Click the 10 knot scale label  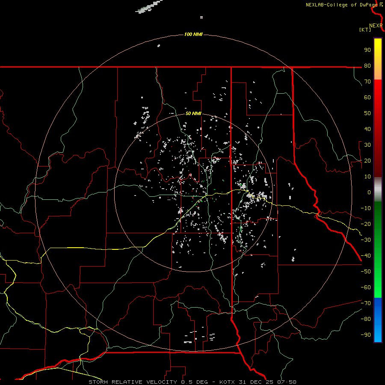(x=367, y=177)
